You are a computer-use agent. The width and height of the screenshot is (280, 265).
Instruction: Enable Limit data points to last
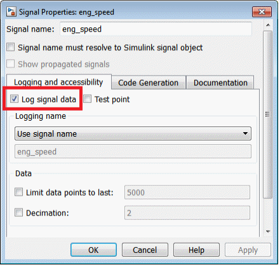[18, 192]
